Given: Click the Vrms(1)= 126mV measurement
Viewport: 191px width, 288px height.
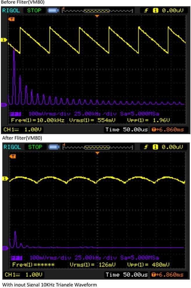Looking at the screenshot, I should (93, 265).
